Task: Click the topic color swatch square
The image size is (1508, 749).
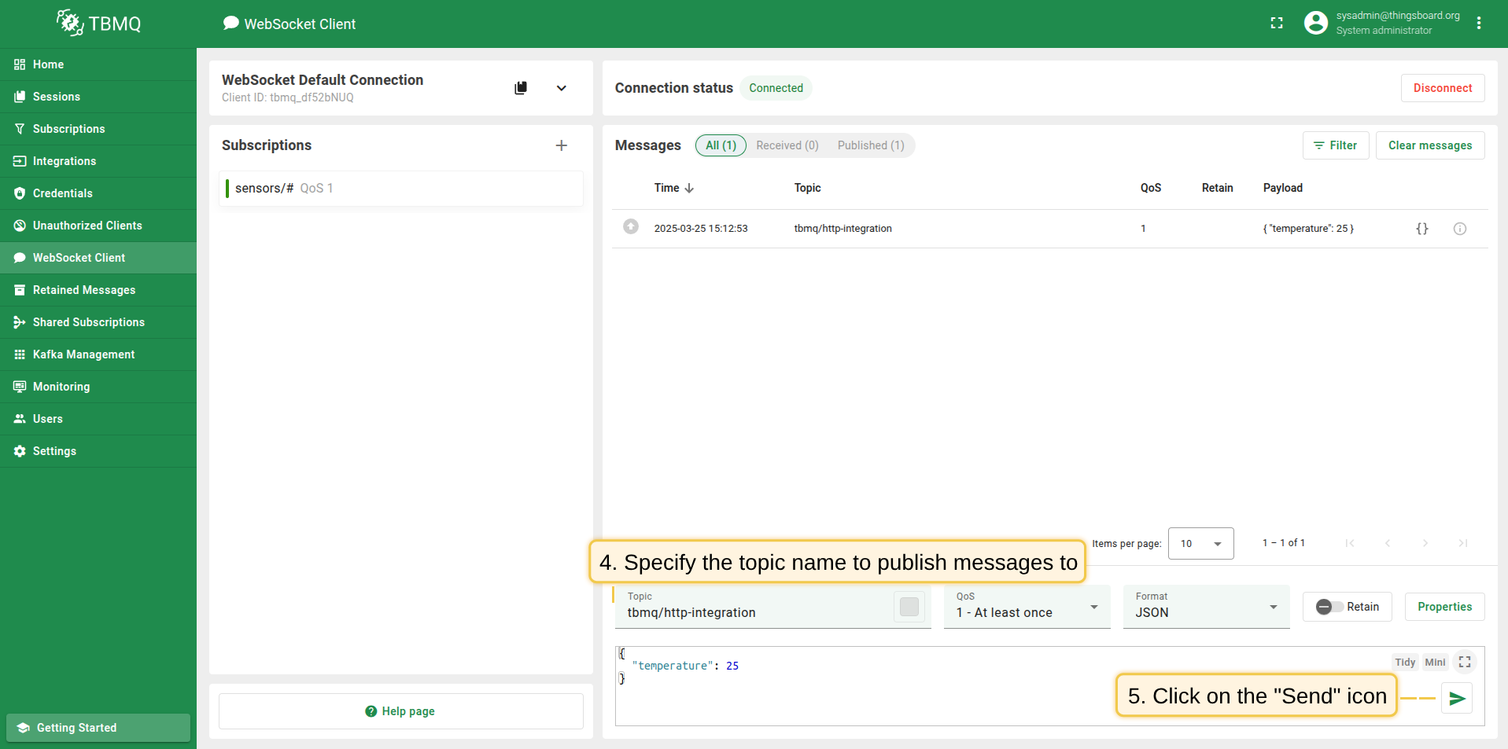Action: (909, 607)
